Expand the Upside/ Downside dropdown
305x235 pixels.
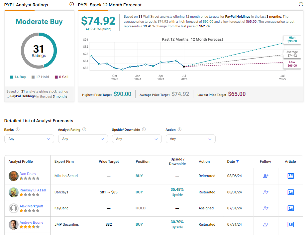pos(137,139)
